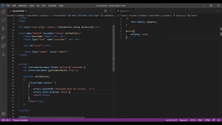Select 'youtube' in left editor breadcrumb
This screenshot has height=125, width=222.
44,16
